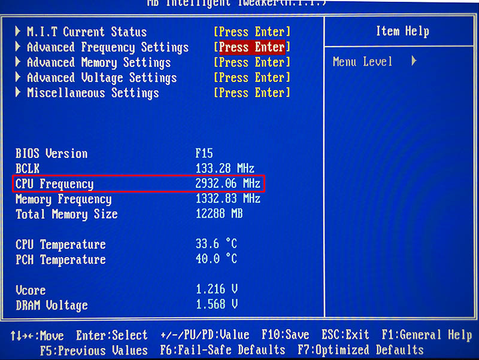This screenshot has width=479, height=360.
Task: Click the highlighted CPU Frequency row
Action: [x=139, y=184]
